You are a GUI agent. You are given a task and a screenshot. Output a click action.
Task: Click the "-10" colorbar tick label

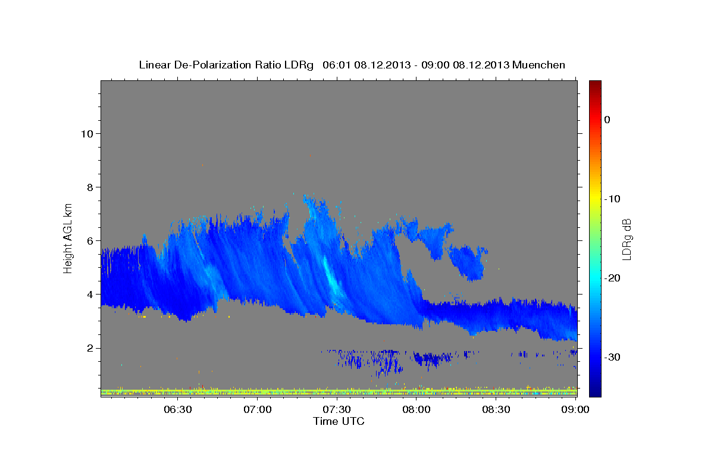click(x=612, y=199)
